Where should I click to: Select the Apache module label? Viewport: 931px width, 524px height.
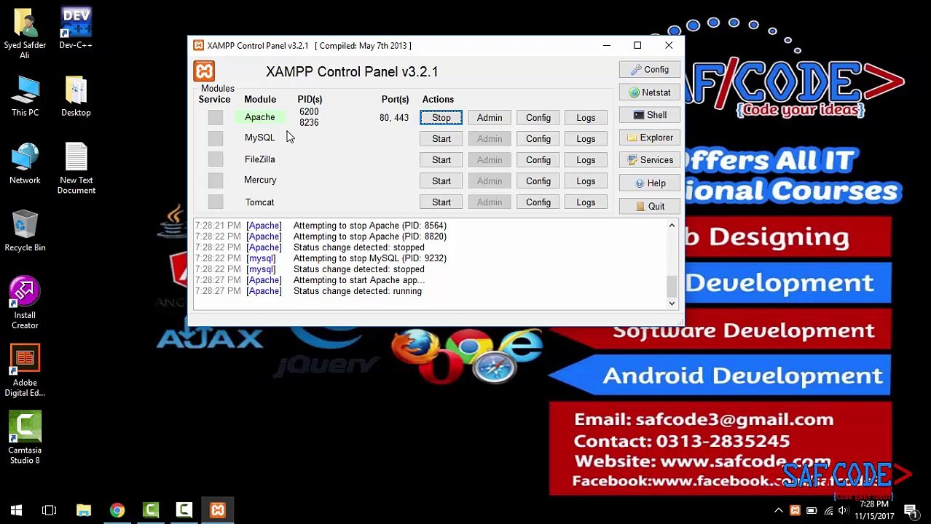[260, 117]
